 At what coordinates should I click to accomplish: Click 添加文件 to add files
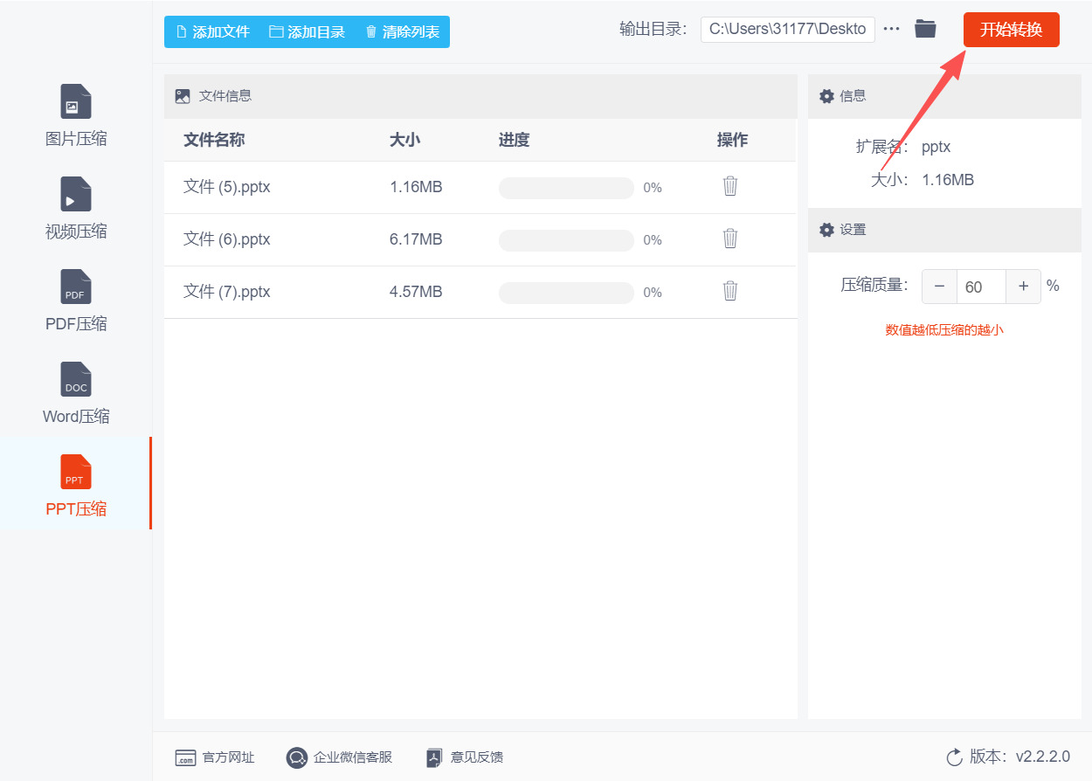[213, 31]
